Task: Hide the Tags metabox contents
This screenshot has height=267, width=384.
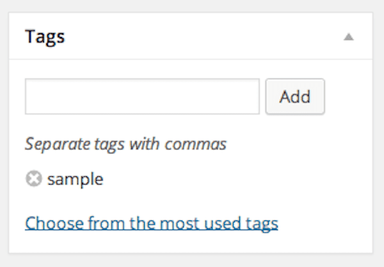Action: coord(348,37)
